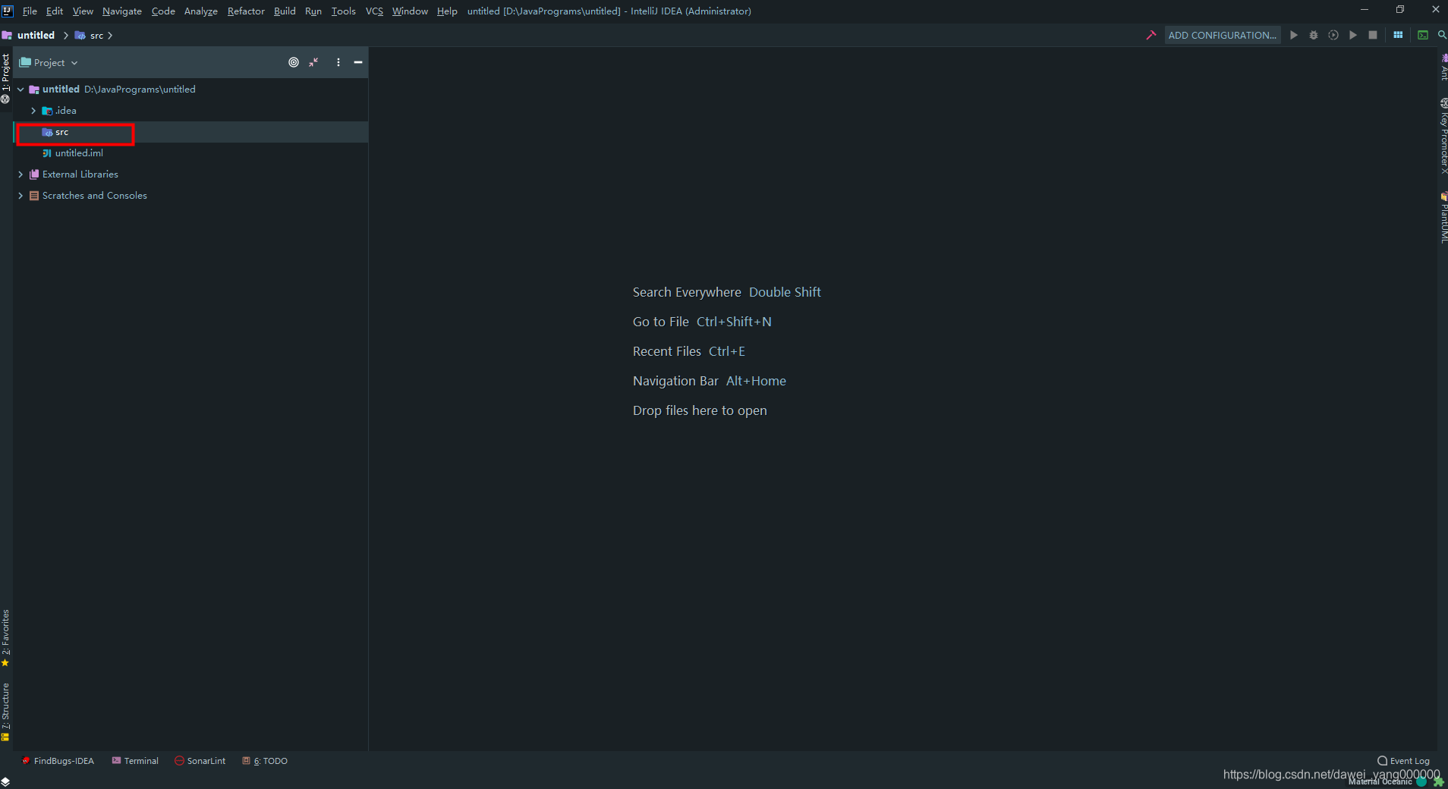Open the Build menu
Image resolution: width=1448 pixels, height=789 pixels.
285,11
